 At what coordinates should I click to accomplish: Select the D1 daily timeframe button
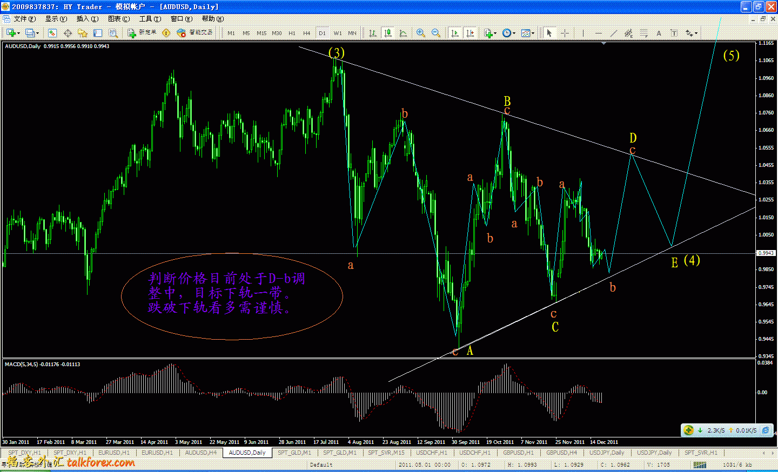tap(322, 33)
